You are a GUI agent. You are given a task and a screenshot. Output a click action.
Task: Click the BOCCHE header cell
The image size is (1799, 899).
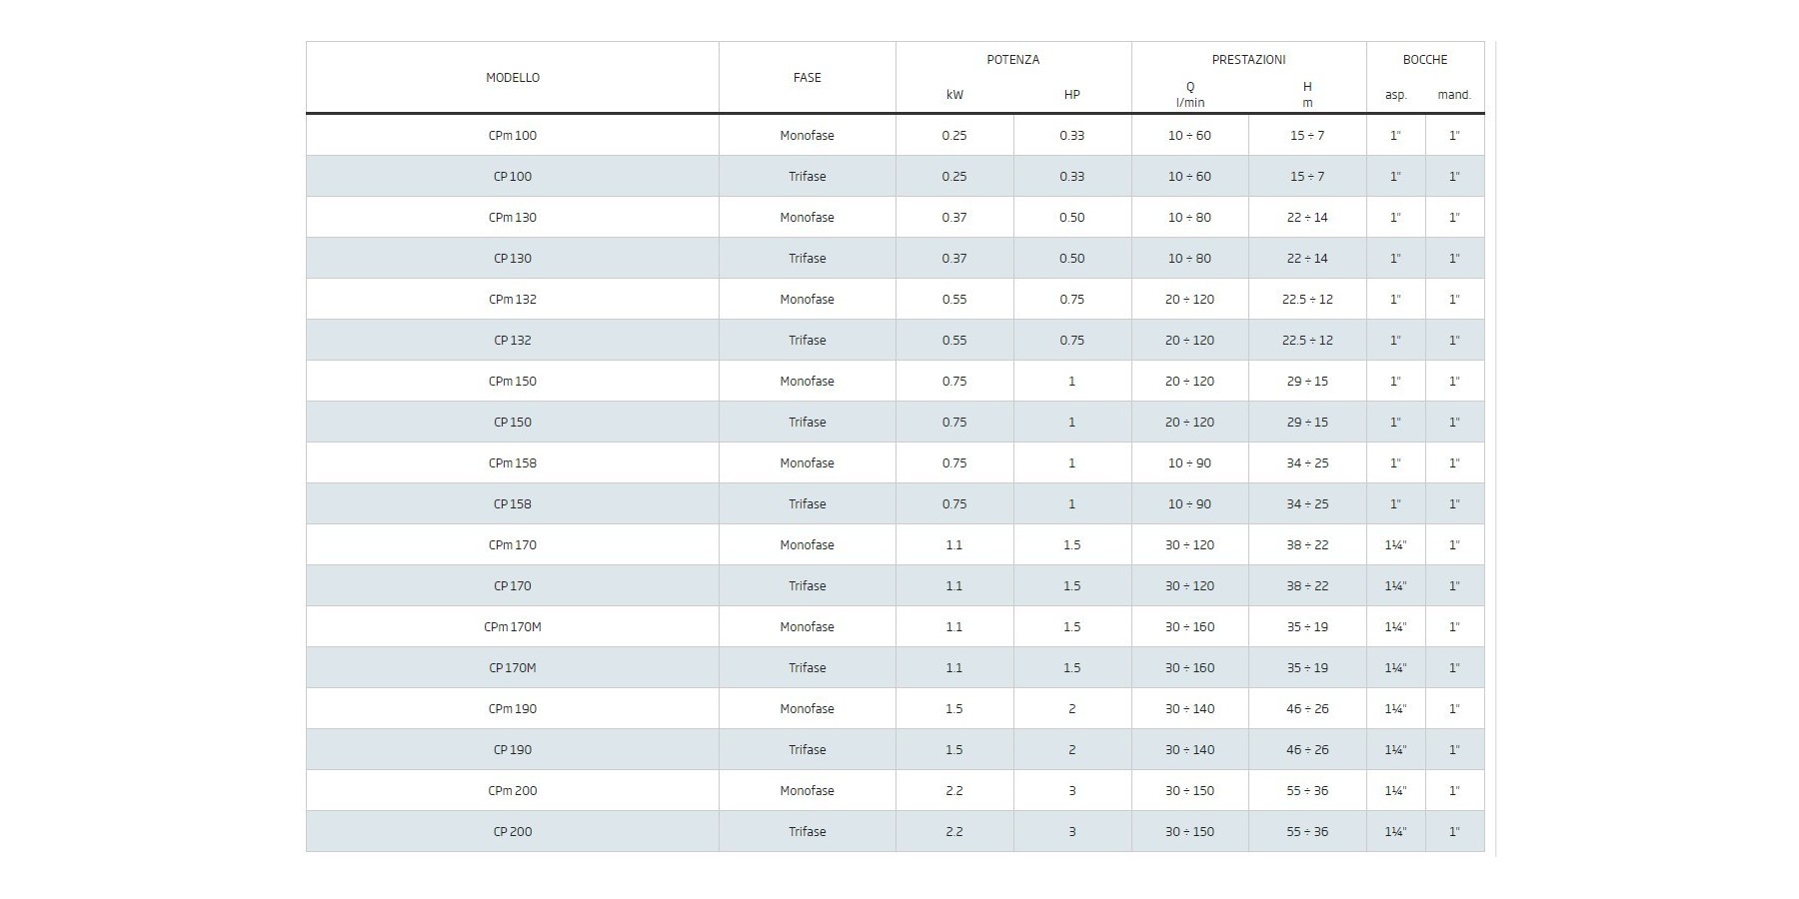click(x=1424, y=60)
